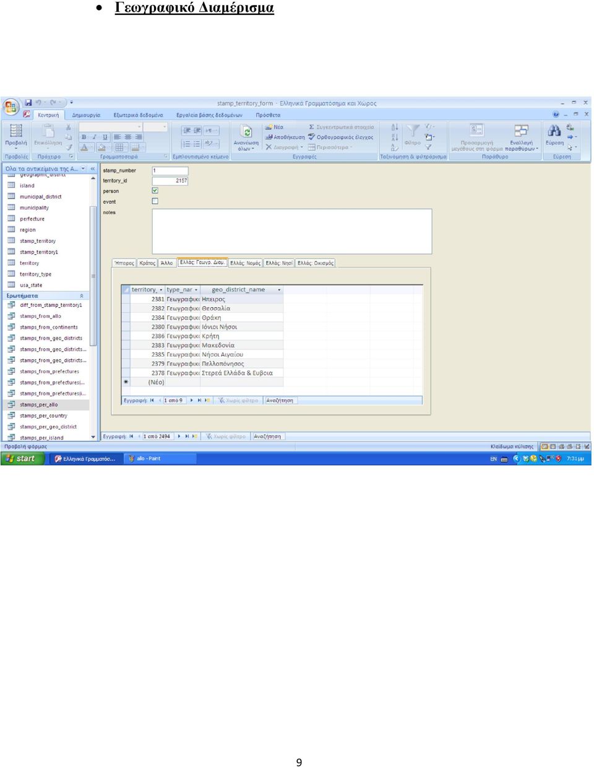Switch to the Ελλάς: Νησί form tab
594x768 pixels.
pyautogui.click(x=279, y=263)
